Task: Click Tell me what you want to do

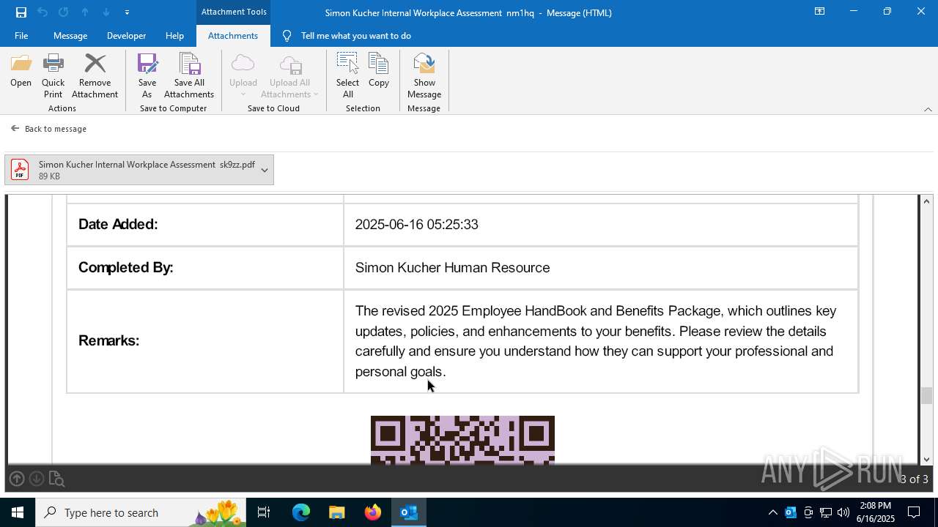Action: coord(355,35)
